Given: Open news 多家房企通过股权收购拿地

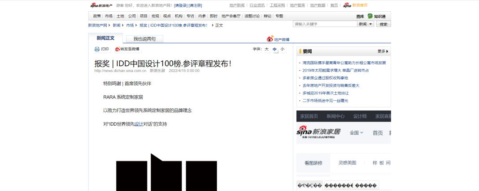Looking at the screenshot, I should click(x=325, y=78).
